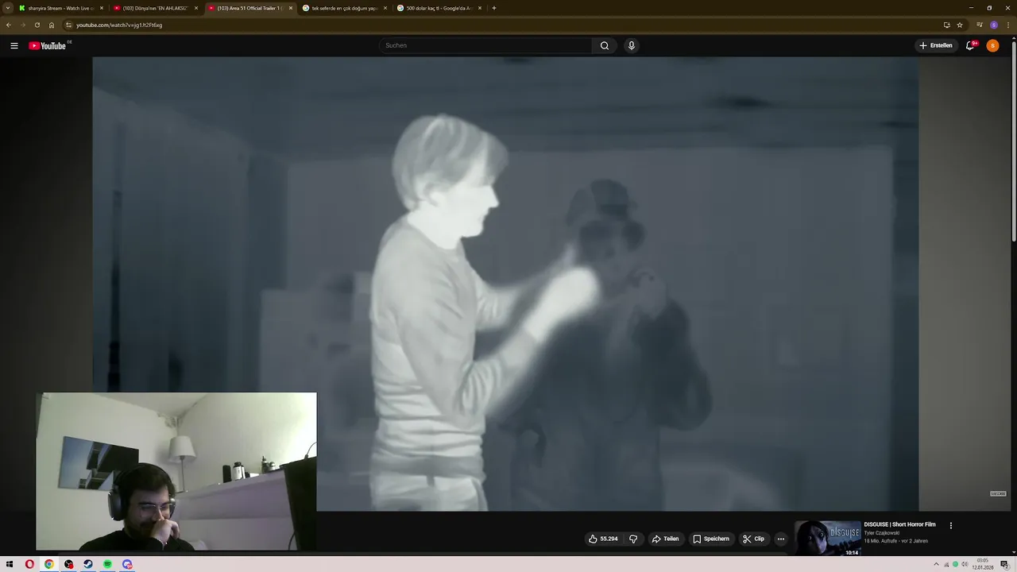Open the tab search dropdown arrow
This screenshot has height=572, width=1017.
pos(8,8)
